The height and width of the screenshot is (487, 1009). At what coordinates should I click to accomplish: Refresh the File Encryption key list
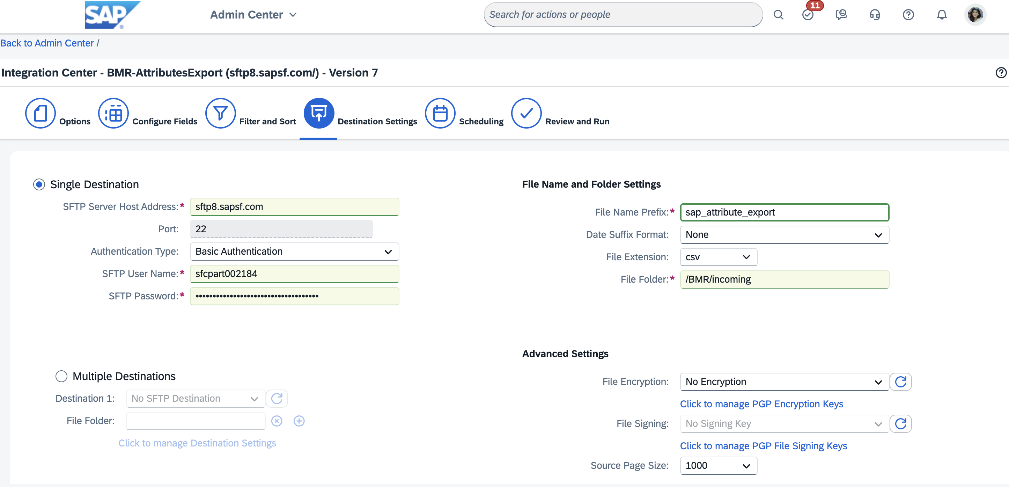tap(900, 381)
